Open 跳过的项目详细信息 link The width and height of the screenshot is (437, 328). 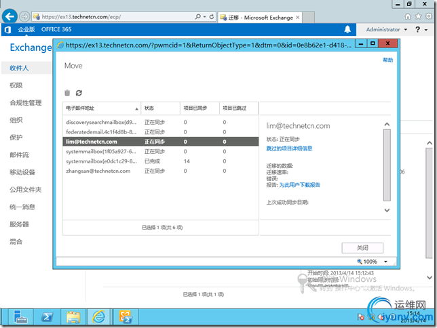click(x=289, y=148)
